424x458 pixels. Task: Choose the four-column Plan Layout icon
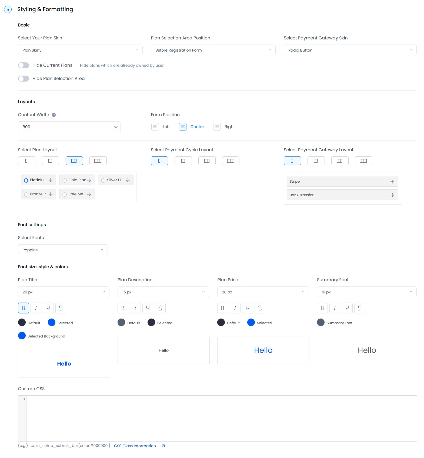(98, 161)
